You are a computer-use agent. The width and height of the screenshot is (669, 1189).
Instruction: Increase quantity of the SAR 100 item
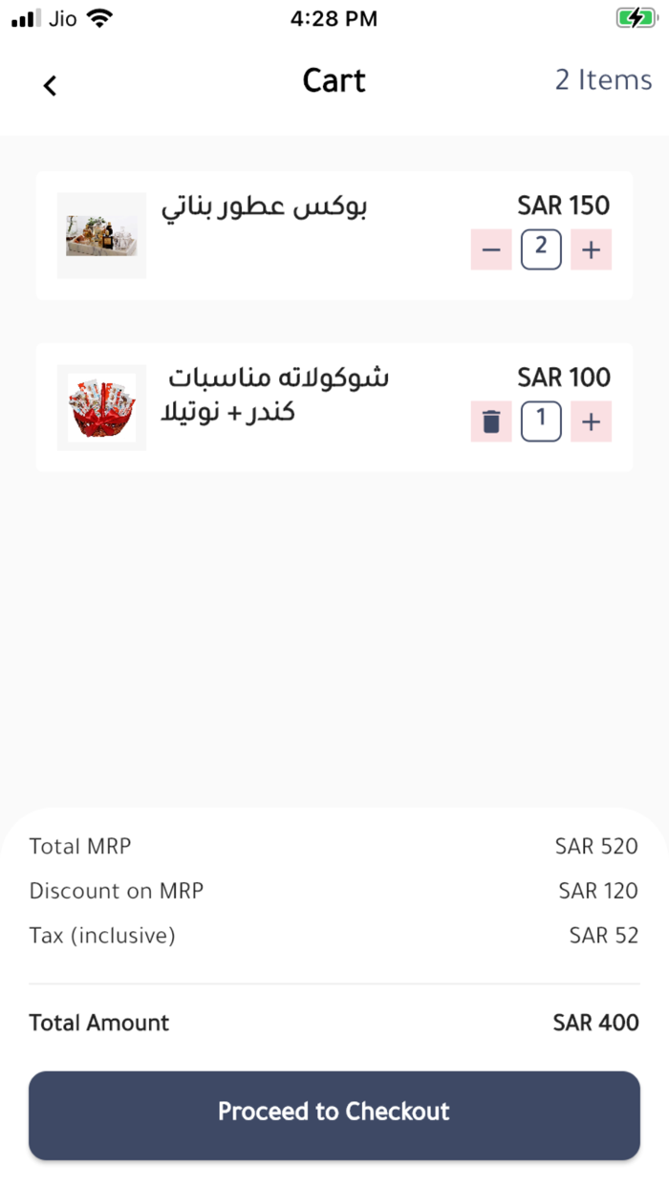pyautogui.click(x=591, y=422)
